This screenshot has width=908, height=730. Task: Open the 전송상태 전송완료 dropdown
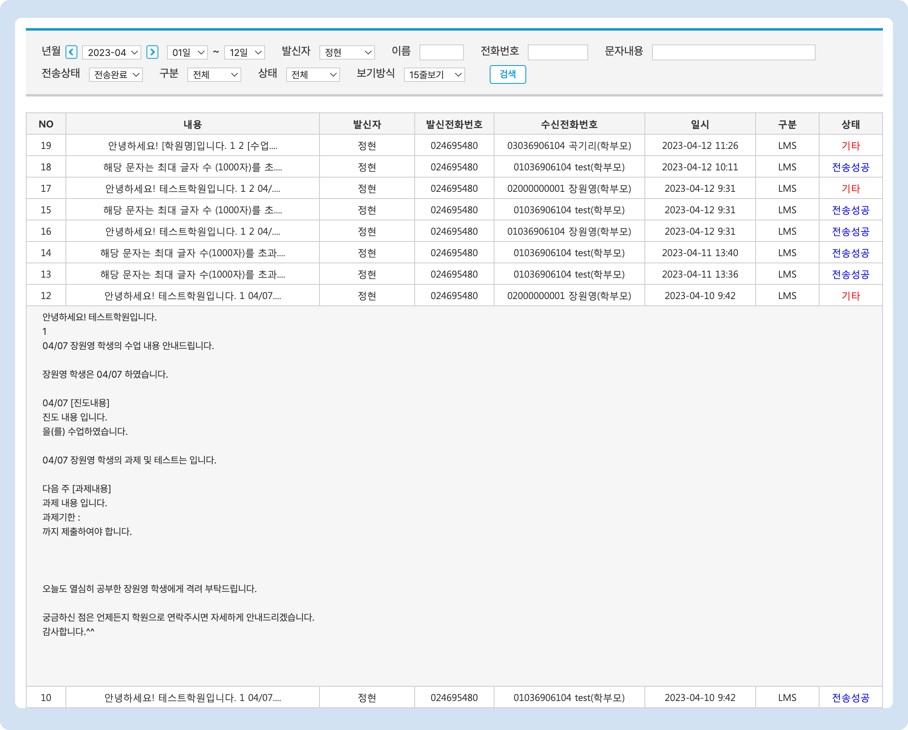(x=116, y=75)
